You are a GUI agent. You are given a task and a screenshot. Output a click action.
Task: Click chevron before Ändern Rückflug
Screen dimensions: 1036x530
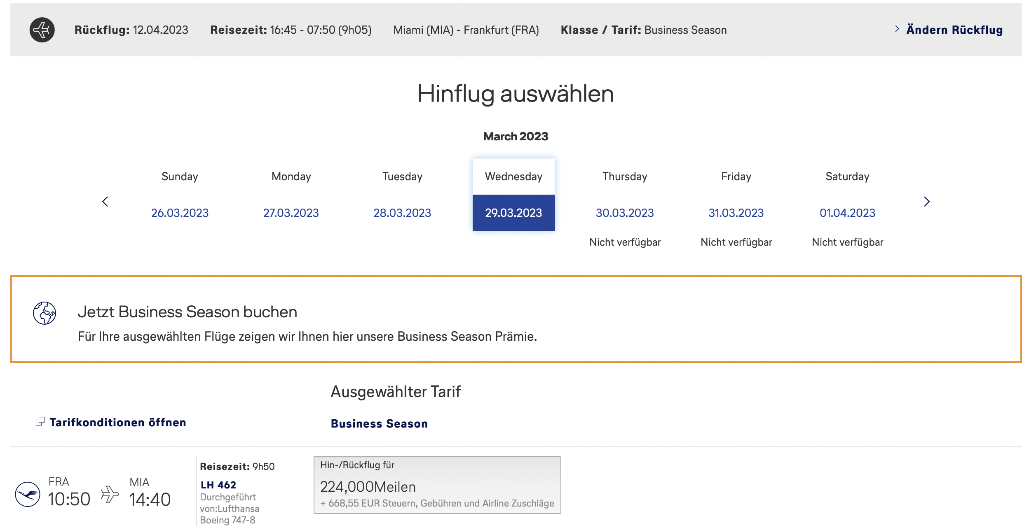pyautogui.click(x=897, y=29)
